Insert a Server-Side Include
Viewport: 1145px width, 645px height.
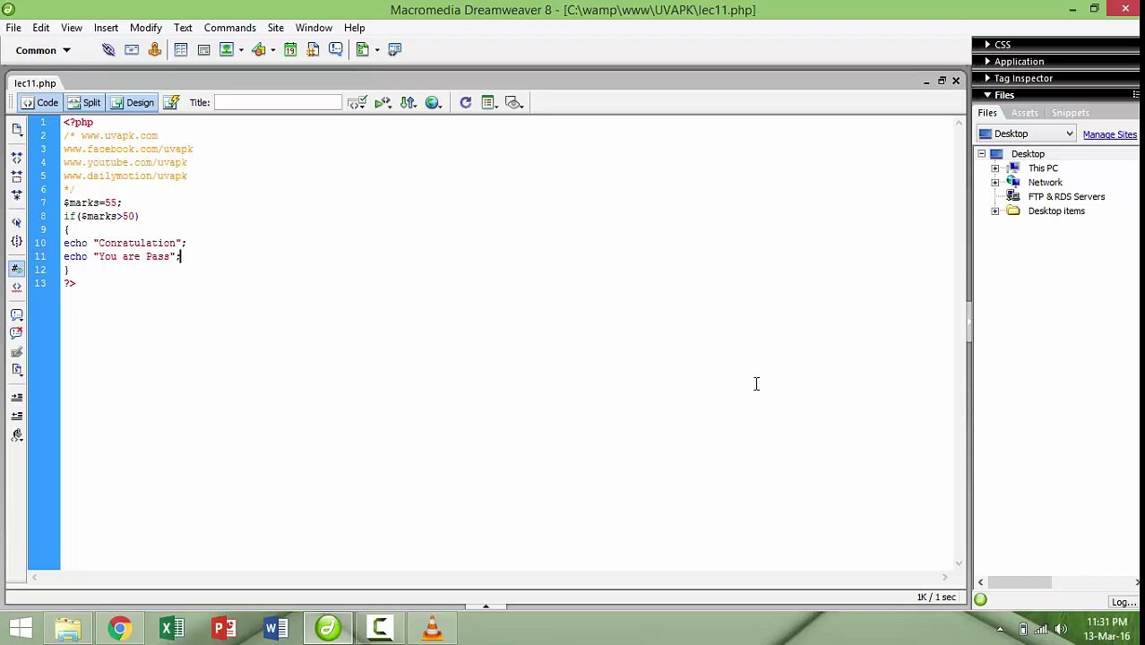point(313,50)
